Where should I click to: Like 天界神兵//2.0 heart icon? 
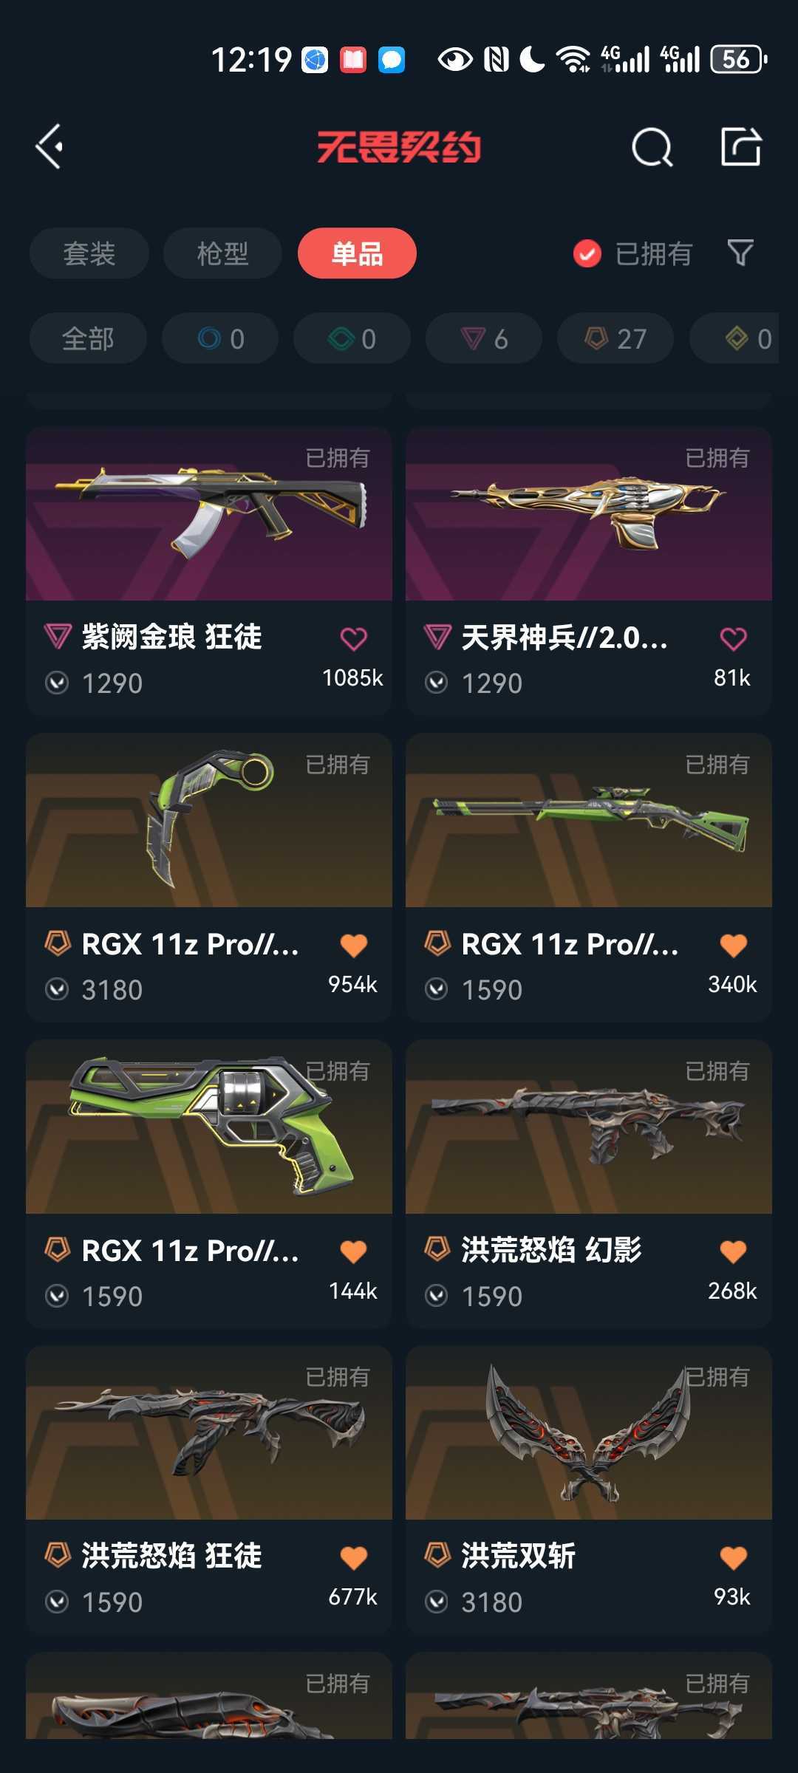[x=733, y=638]
